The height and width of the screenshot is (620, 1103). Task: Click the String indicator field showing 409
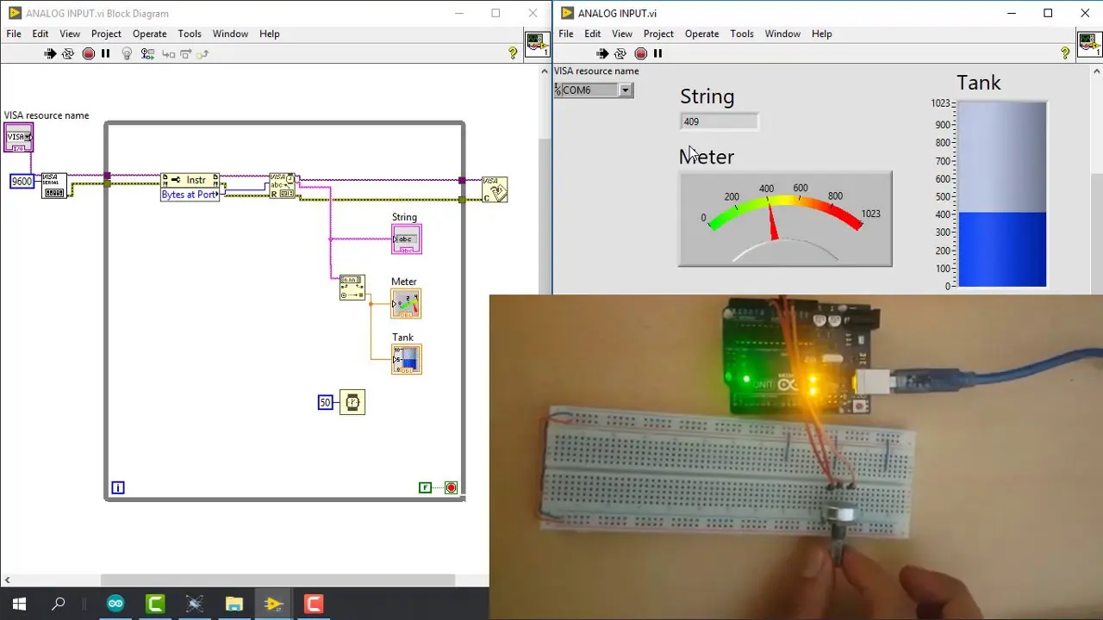tap(719, 121)
